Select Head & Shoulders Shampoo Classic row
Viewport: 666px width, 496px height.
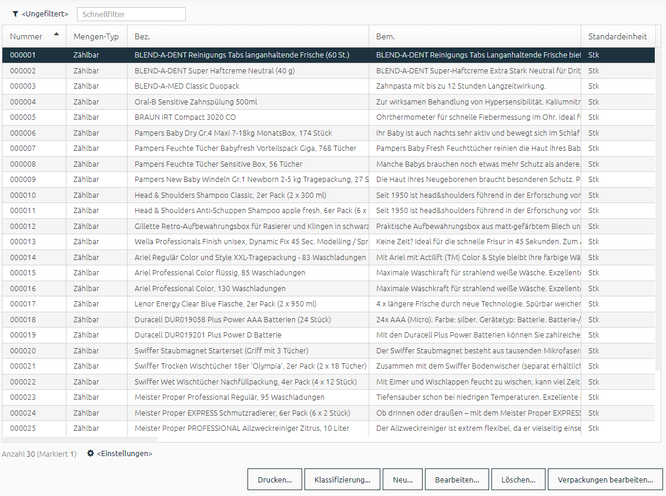[x=329, y=195]
